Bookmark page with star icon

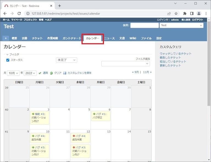click(x=176, y=13)
